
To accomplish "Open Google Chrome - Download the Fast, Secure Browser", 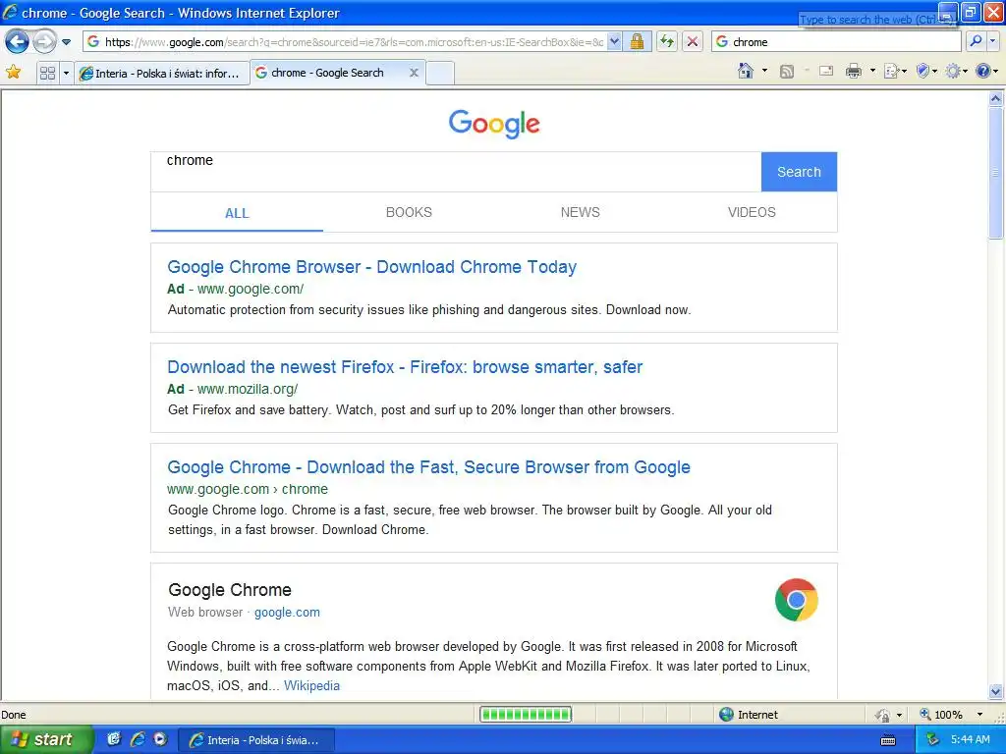I will click(428, 466).
